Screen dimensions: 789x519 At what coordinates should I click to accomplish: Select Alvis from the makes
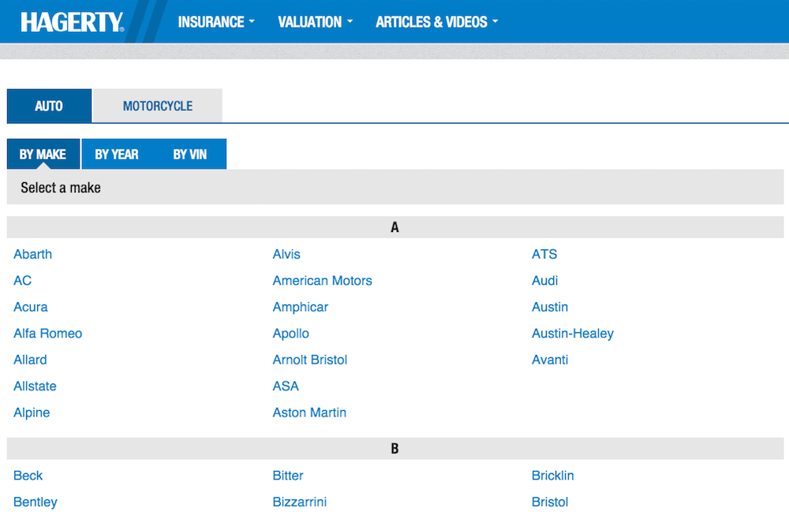coord(286,254)
